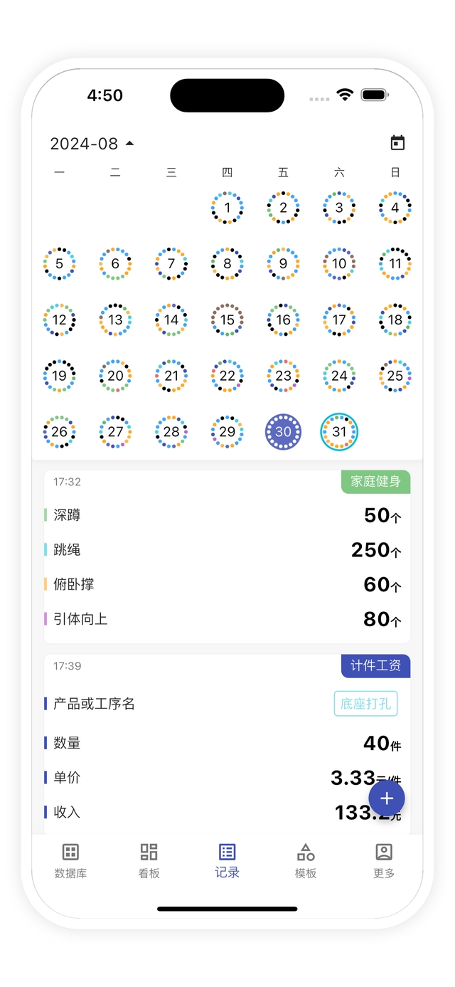Tap the 引体向上 purple-marked row
The width and height of the screenshot is (455, 987).
click(x=227, y=619)
